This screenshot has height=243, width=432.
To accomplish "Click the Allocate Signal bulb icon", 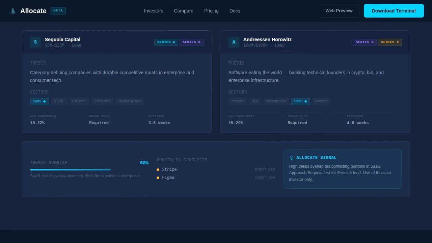I will click(291, 157).
